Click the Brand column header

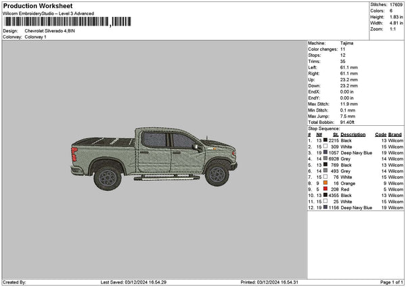tap(395, 135)
